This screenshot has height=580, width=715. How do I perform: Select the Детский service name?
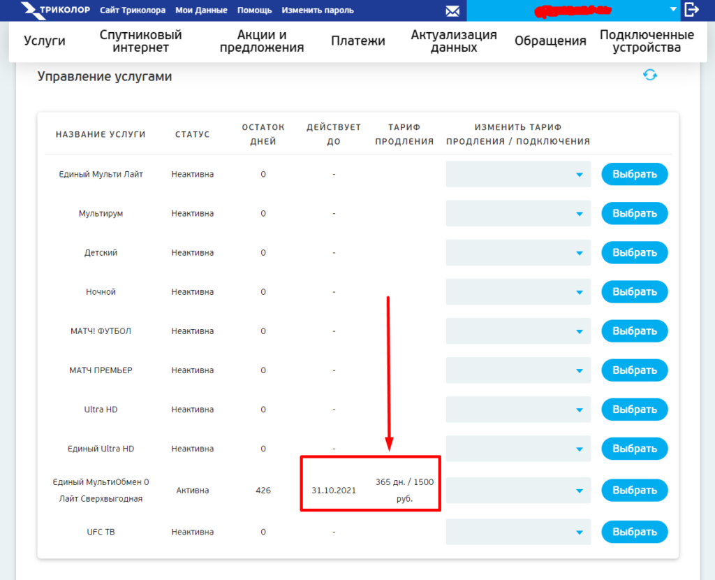pos(101,253)
